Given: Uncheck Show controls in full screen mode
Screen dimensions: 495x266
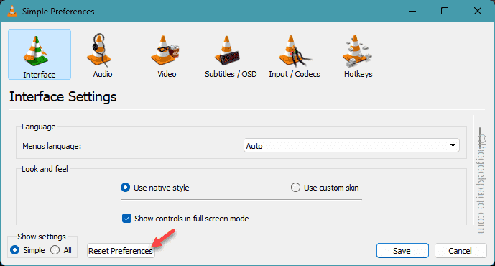Looking at the screenshot, I should point(126,219).
